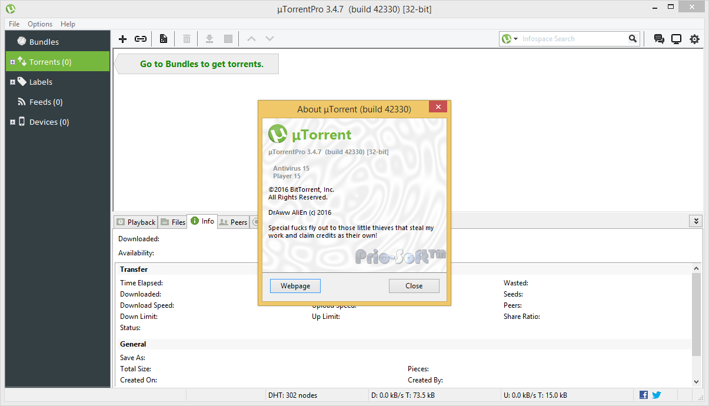709x406 pixels.
Task: Click upload speed status U: 0.0 kB/s
Action: 535,395
